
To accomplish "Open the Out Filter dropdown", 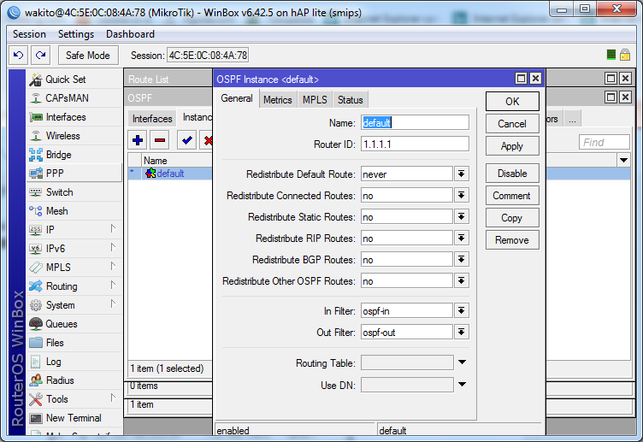I will (x=462, y=332).
